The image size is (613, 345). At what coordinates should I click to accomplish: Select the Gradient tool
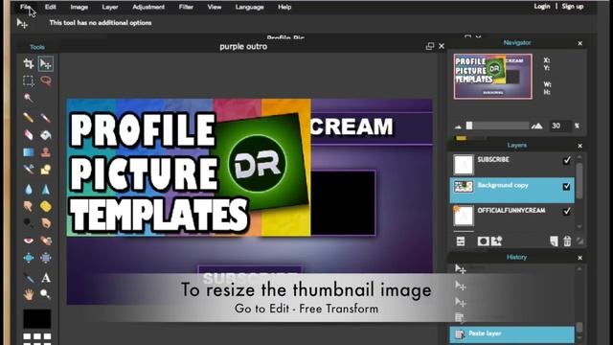pos(28,152)
